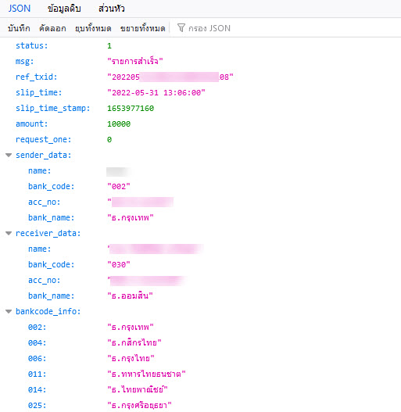The height and width of the screenshot is (412, 401).
Task: Select the 002 key in bankcode_info
Action: 37,327
